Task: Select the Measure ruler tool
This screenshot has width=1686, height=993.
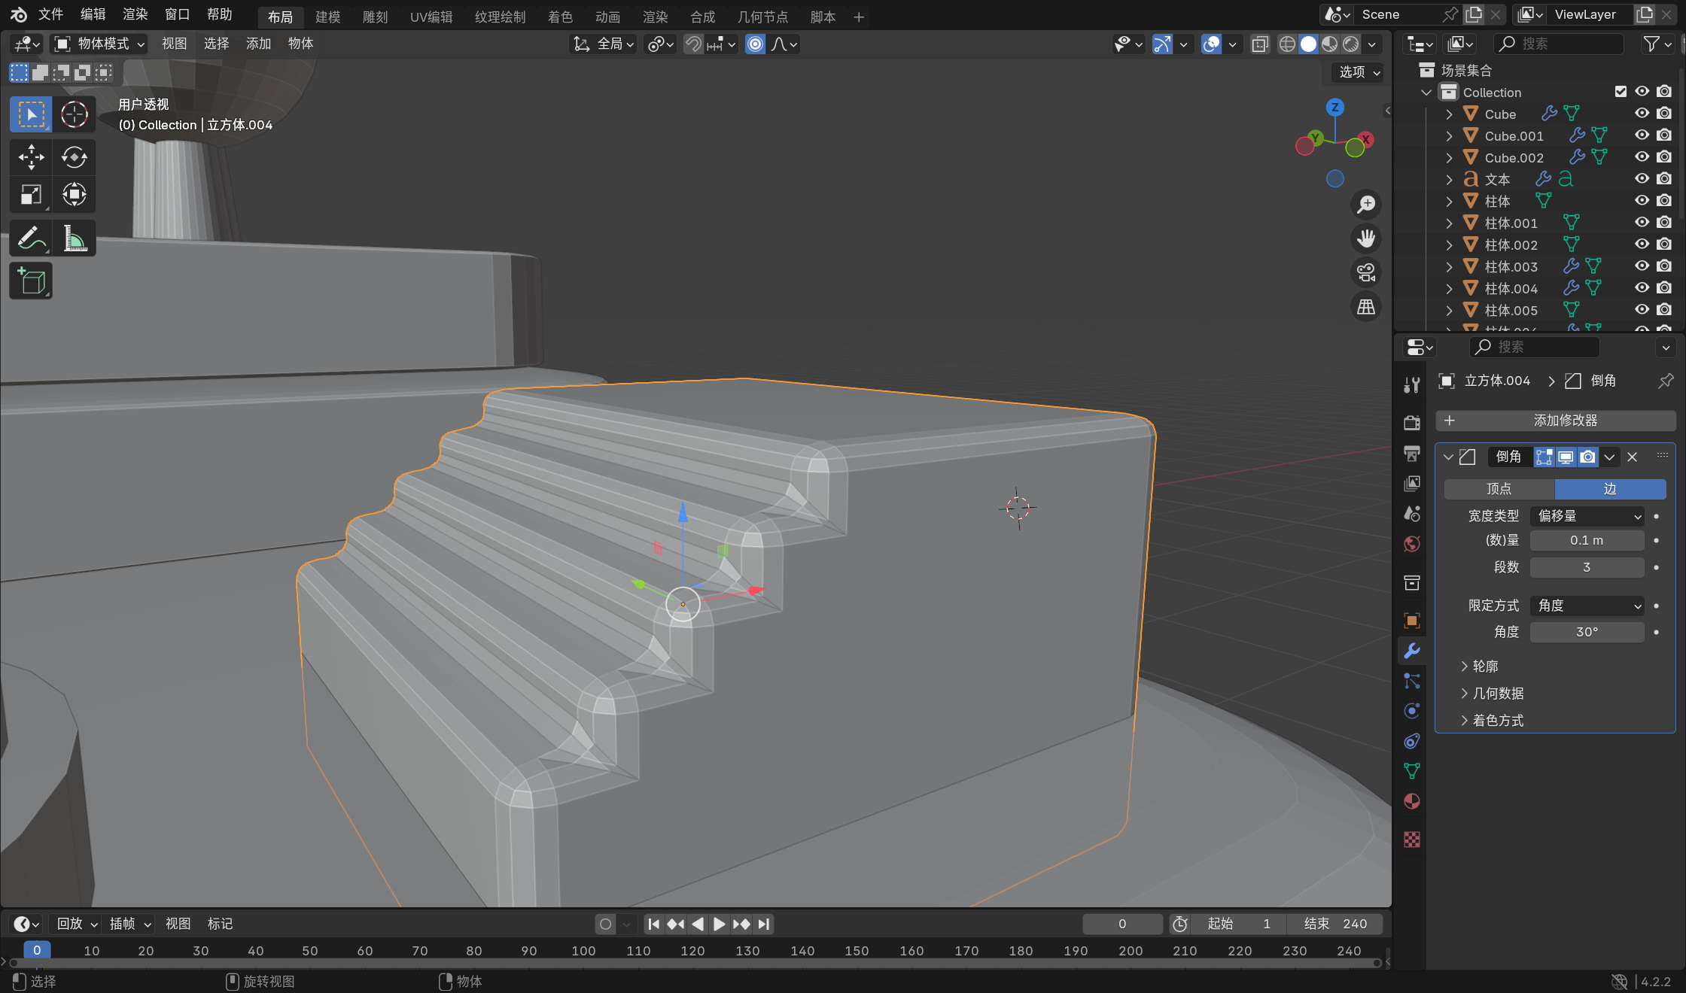Action: click(x=74, y=238)
